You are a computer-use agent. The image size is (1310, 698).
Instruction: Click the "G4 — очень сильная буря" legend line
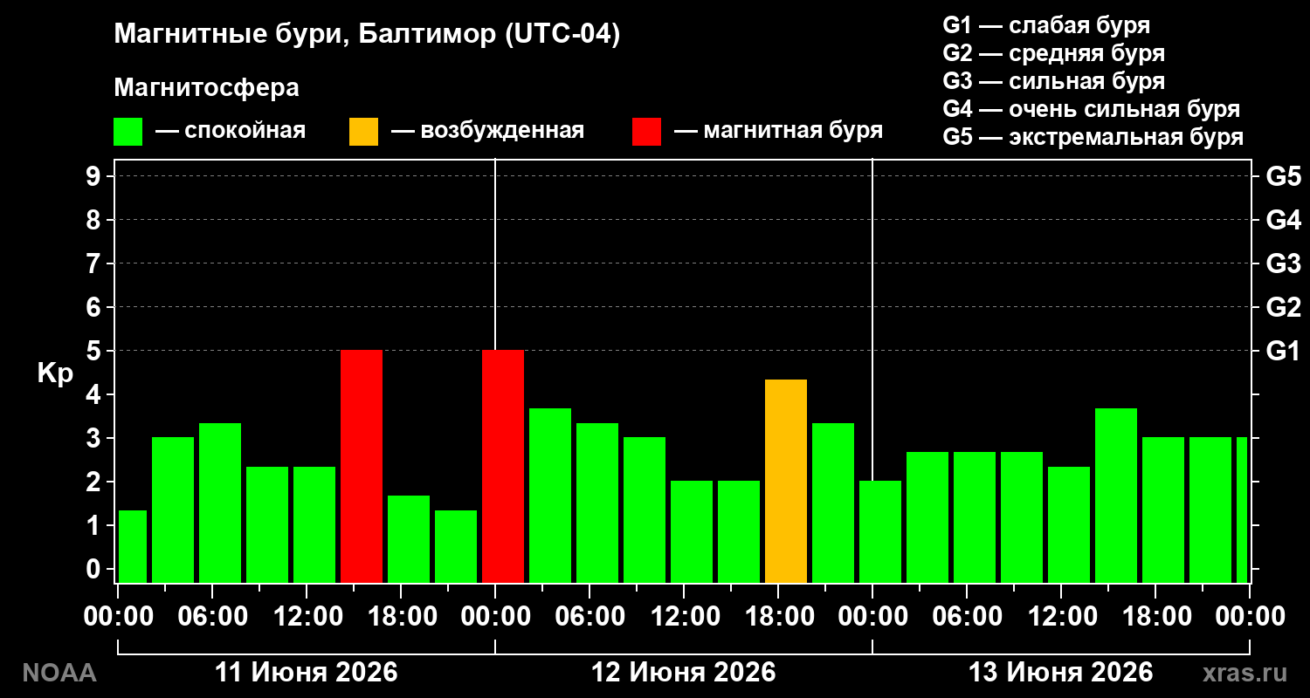coord(1091,110)
